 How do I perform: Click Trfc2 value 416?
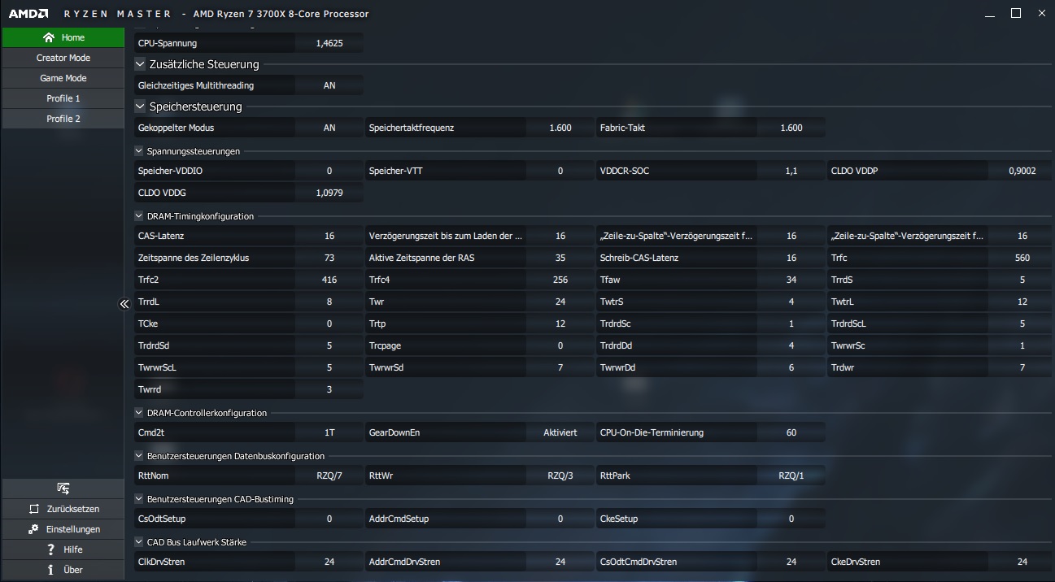click(x=329, y=280)
